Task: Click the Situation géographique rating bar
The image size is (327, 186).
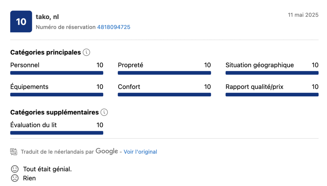Action: click(x=272, y=73)
